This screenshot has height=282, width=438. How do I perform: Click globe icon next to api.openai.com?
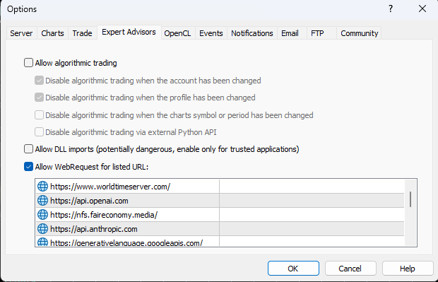[x=42, y=201]
